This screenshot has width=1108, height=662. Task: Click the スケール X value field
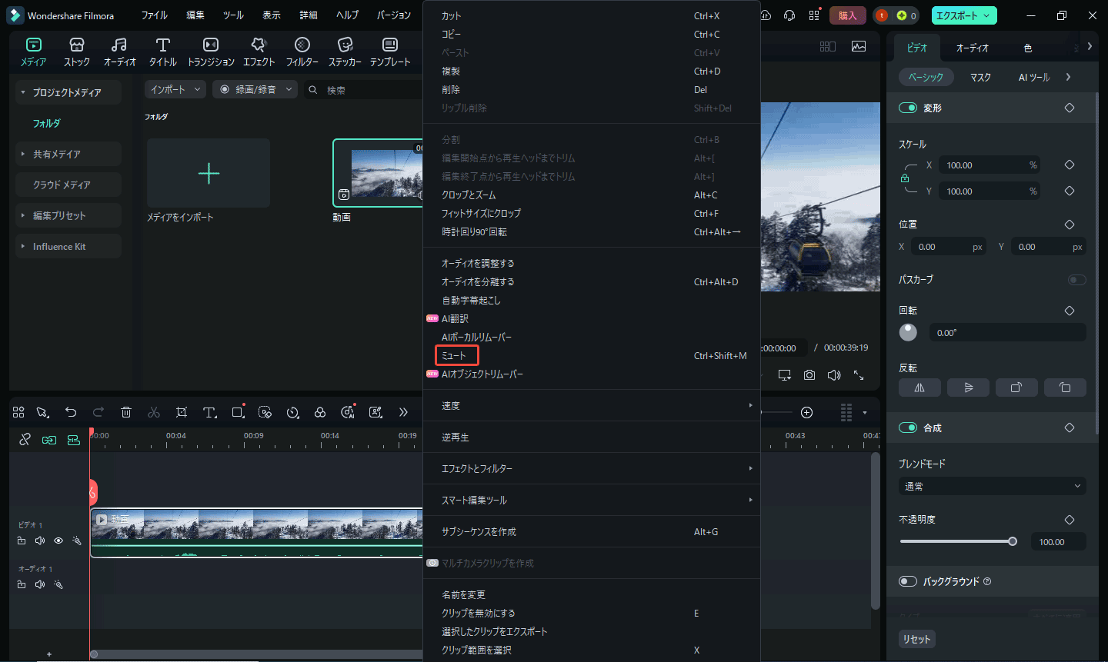pos(989,165)
